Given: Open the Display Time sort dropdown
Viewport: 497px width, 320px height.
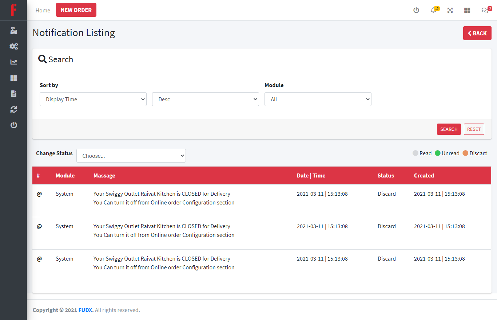Looking at the screenshot, I should [x=93, y=99].
